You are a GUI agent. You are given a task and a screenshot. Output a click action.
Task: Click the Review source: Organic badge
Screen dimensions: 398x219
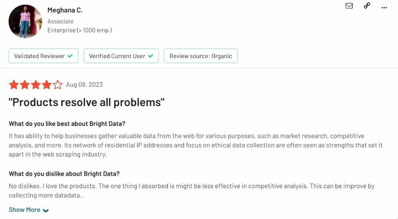click(201, 56)
